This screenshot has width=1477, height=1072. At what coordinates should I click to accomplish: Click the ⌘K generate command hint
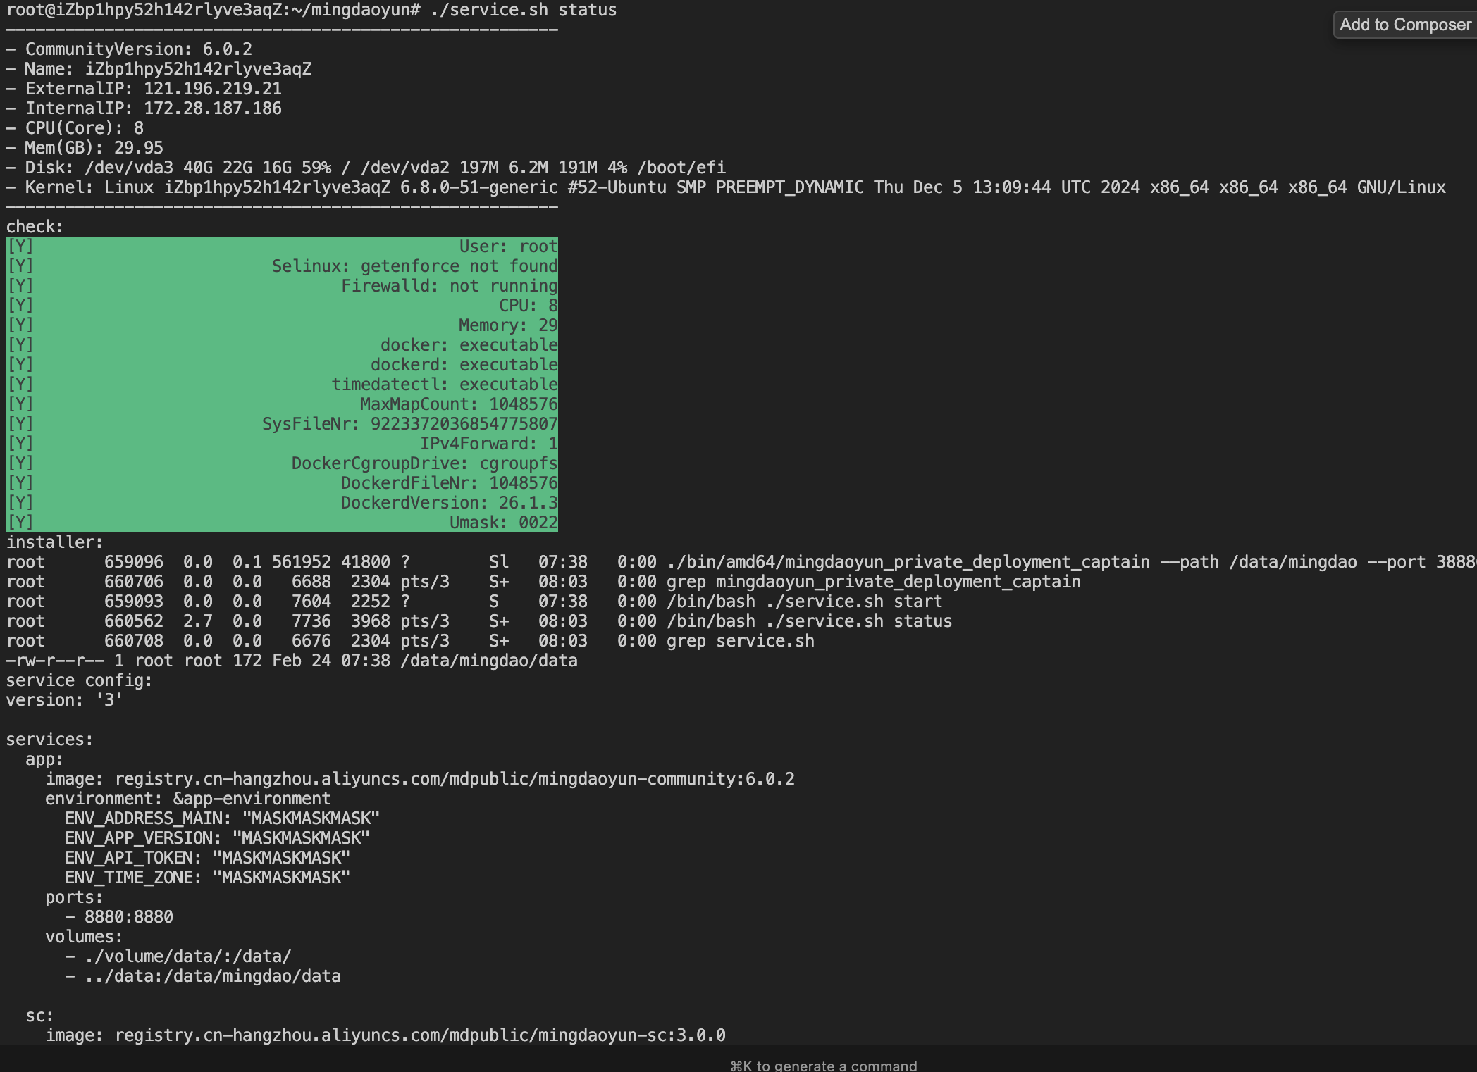tap(823, 1065)
